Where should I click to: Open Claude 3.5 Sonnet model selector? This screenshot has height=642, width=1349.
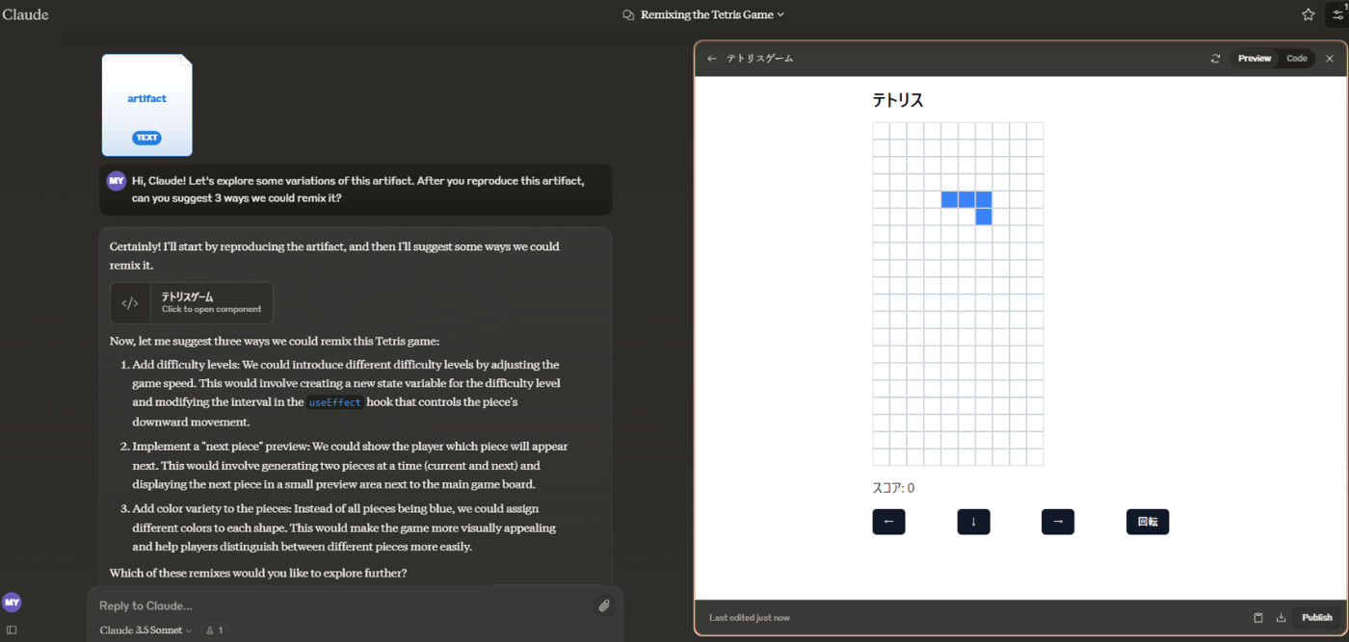(x=145, y=630)
